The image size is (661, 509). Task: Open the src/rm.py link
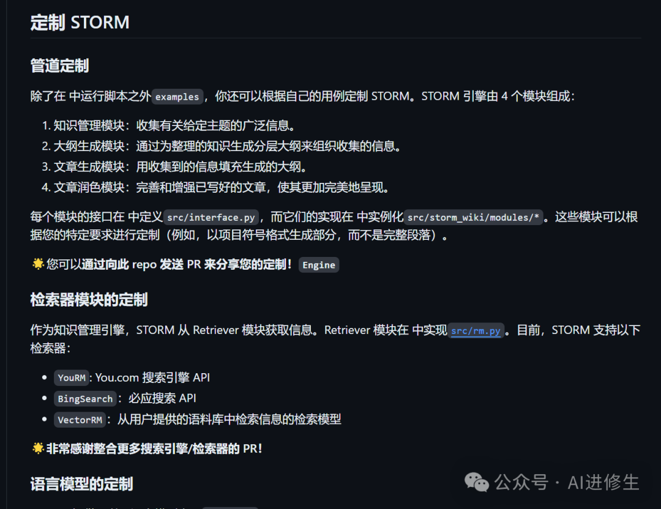pos(476,331)
